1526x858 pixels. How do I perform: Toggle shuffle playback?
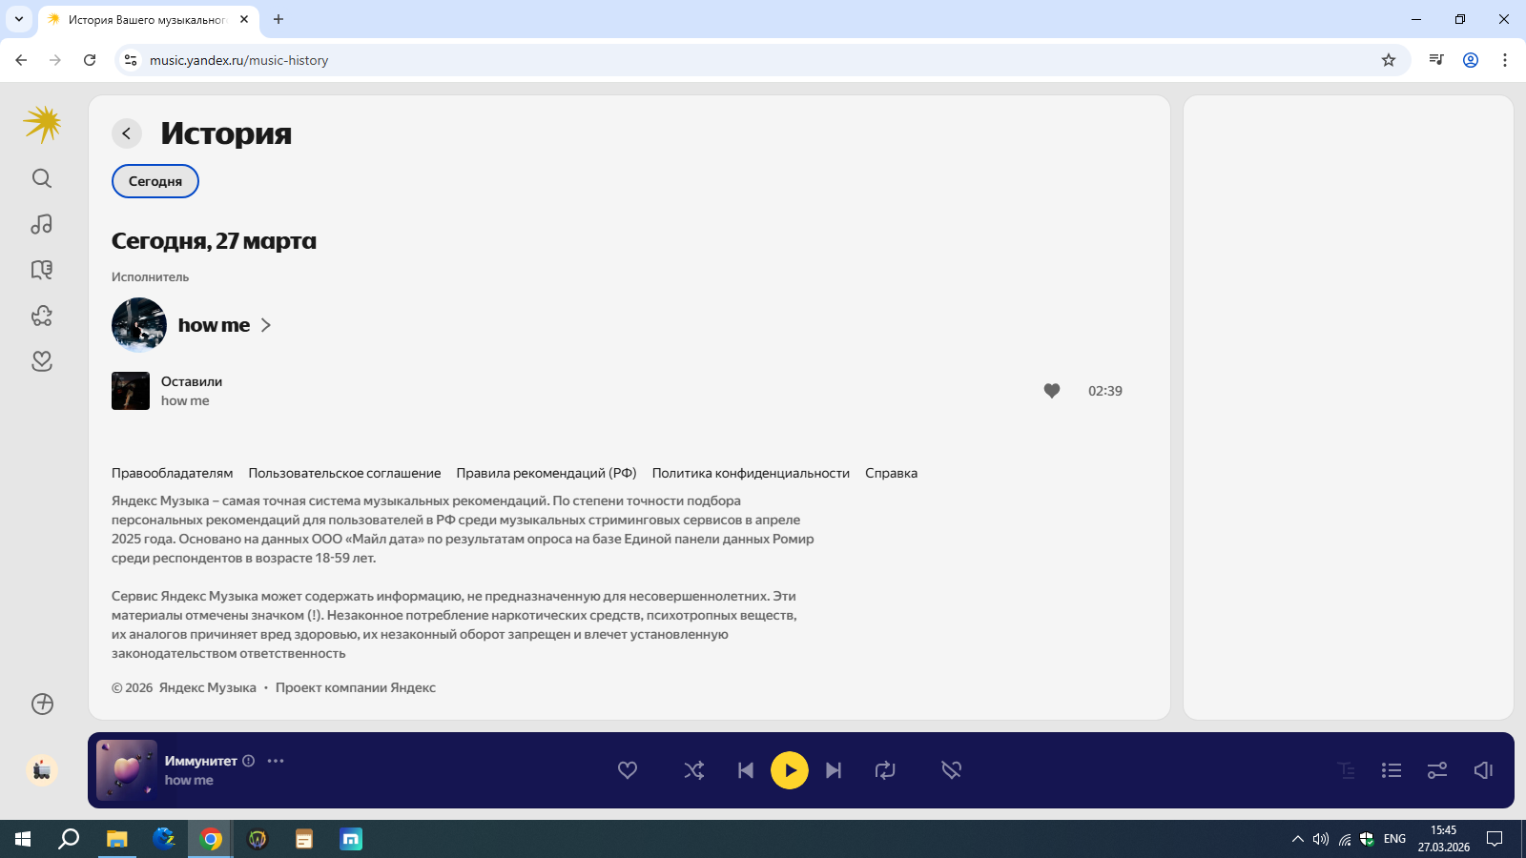click(x=694, y=770)
